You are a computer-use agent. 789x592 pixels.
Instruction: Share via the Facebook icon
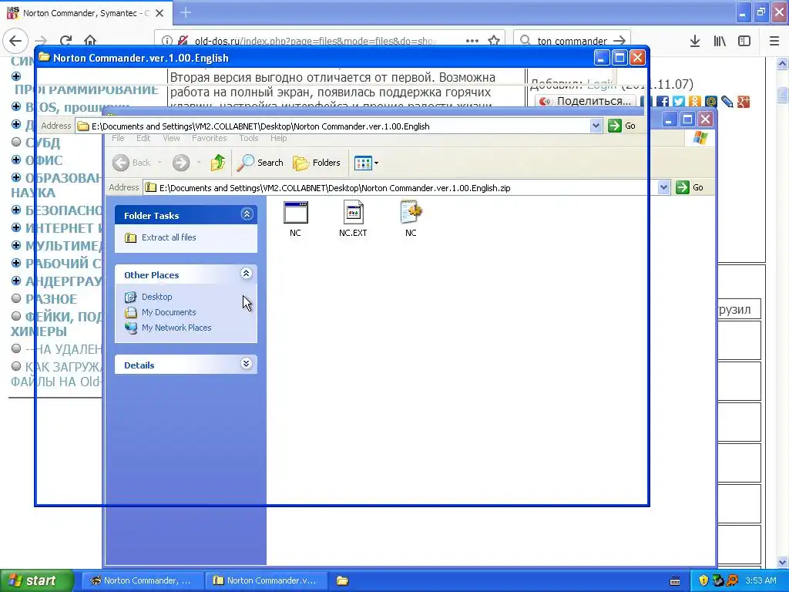(x=662, y=102)
